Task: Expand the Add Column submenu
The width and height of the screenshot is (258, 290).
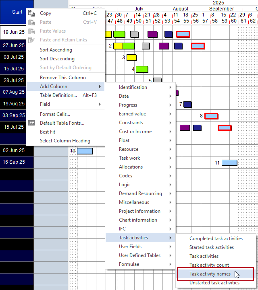Action: pos(66,86)
